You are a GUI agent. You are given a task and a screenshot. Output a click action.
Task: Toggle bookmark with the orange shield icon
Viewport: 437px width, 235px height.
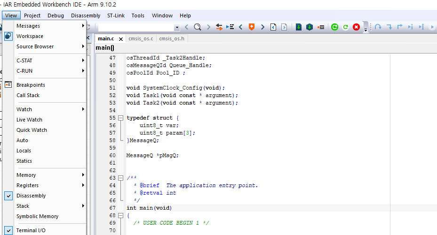click(x=251, y=27)
